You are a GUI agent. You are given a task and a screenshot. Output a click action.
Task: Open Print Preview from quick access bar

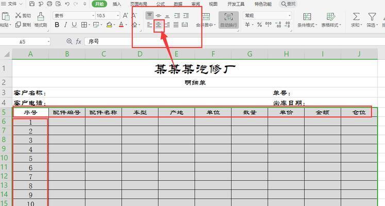pos(58,4)
